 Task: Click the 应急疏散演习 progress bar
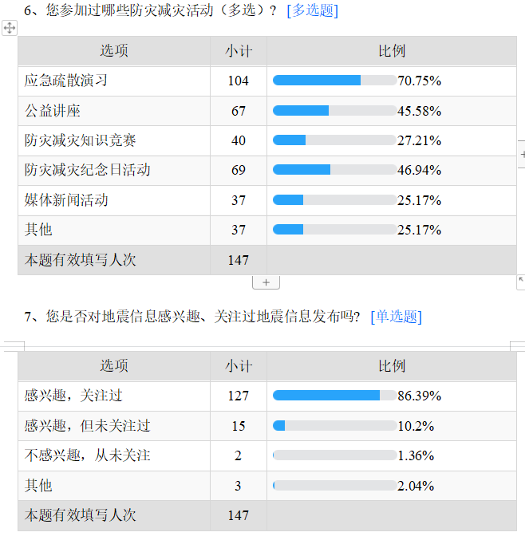coord(334,81)
